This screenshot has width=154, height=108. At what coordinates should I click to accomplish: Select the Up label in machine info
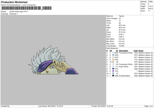[108, 30]
